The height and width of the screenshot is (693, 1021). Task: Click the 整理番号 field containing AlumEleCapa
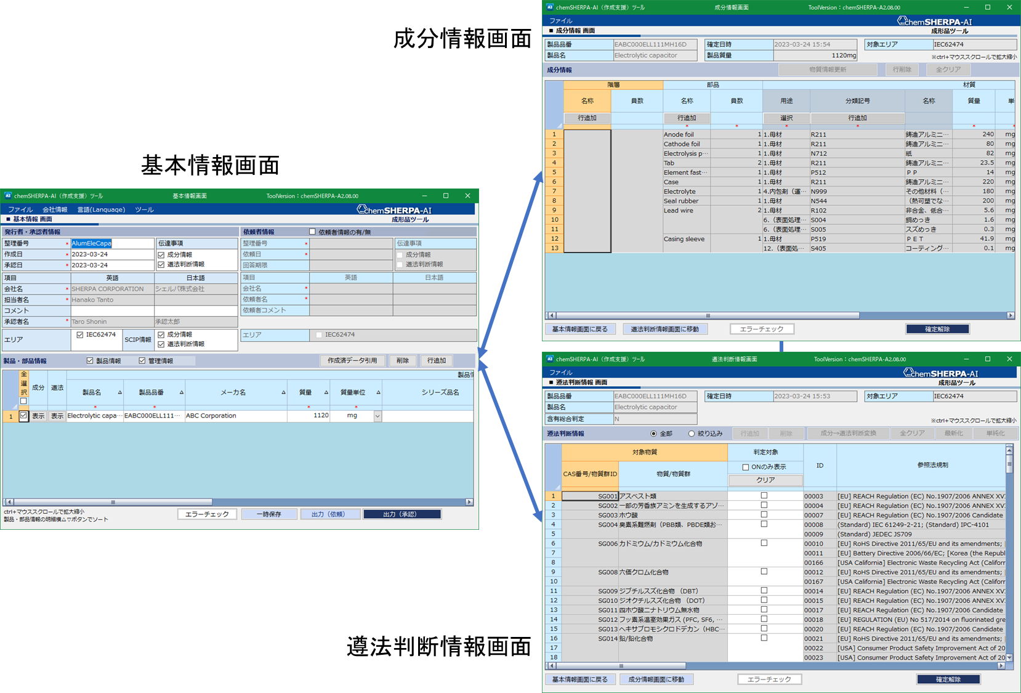[x=112, y=243]
